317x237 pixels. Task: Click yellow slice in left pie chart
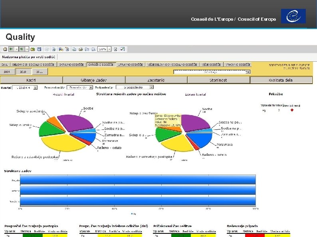(x=64, y=142)
